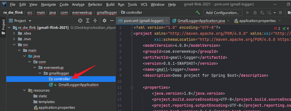Expand the .mvn folder
This screenshot has height=111, width=291.
(x=14, y=39)
